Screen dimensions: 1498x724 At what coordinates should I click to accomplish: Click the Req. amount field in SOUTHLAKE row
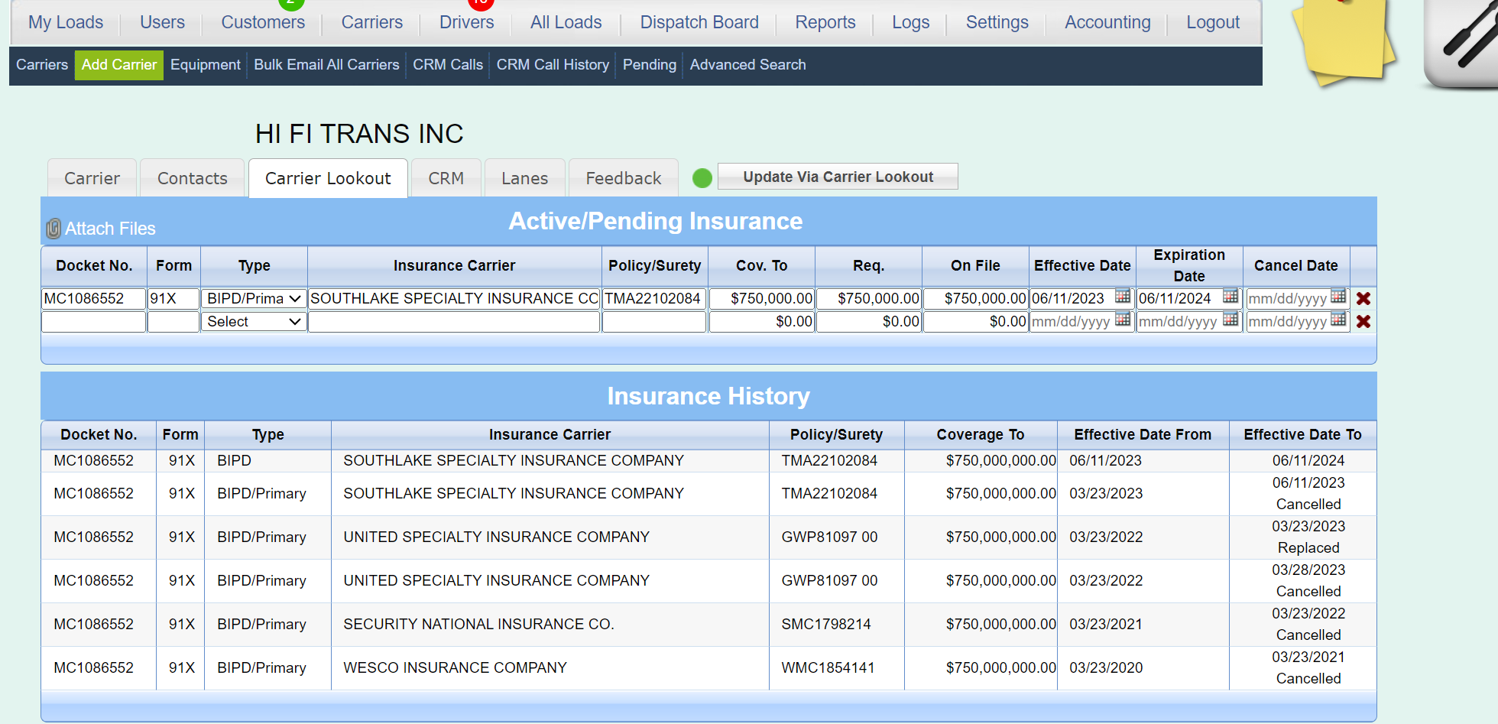point(868,298)
